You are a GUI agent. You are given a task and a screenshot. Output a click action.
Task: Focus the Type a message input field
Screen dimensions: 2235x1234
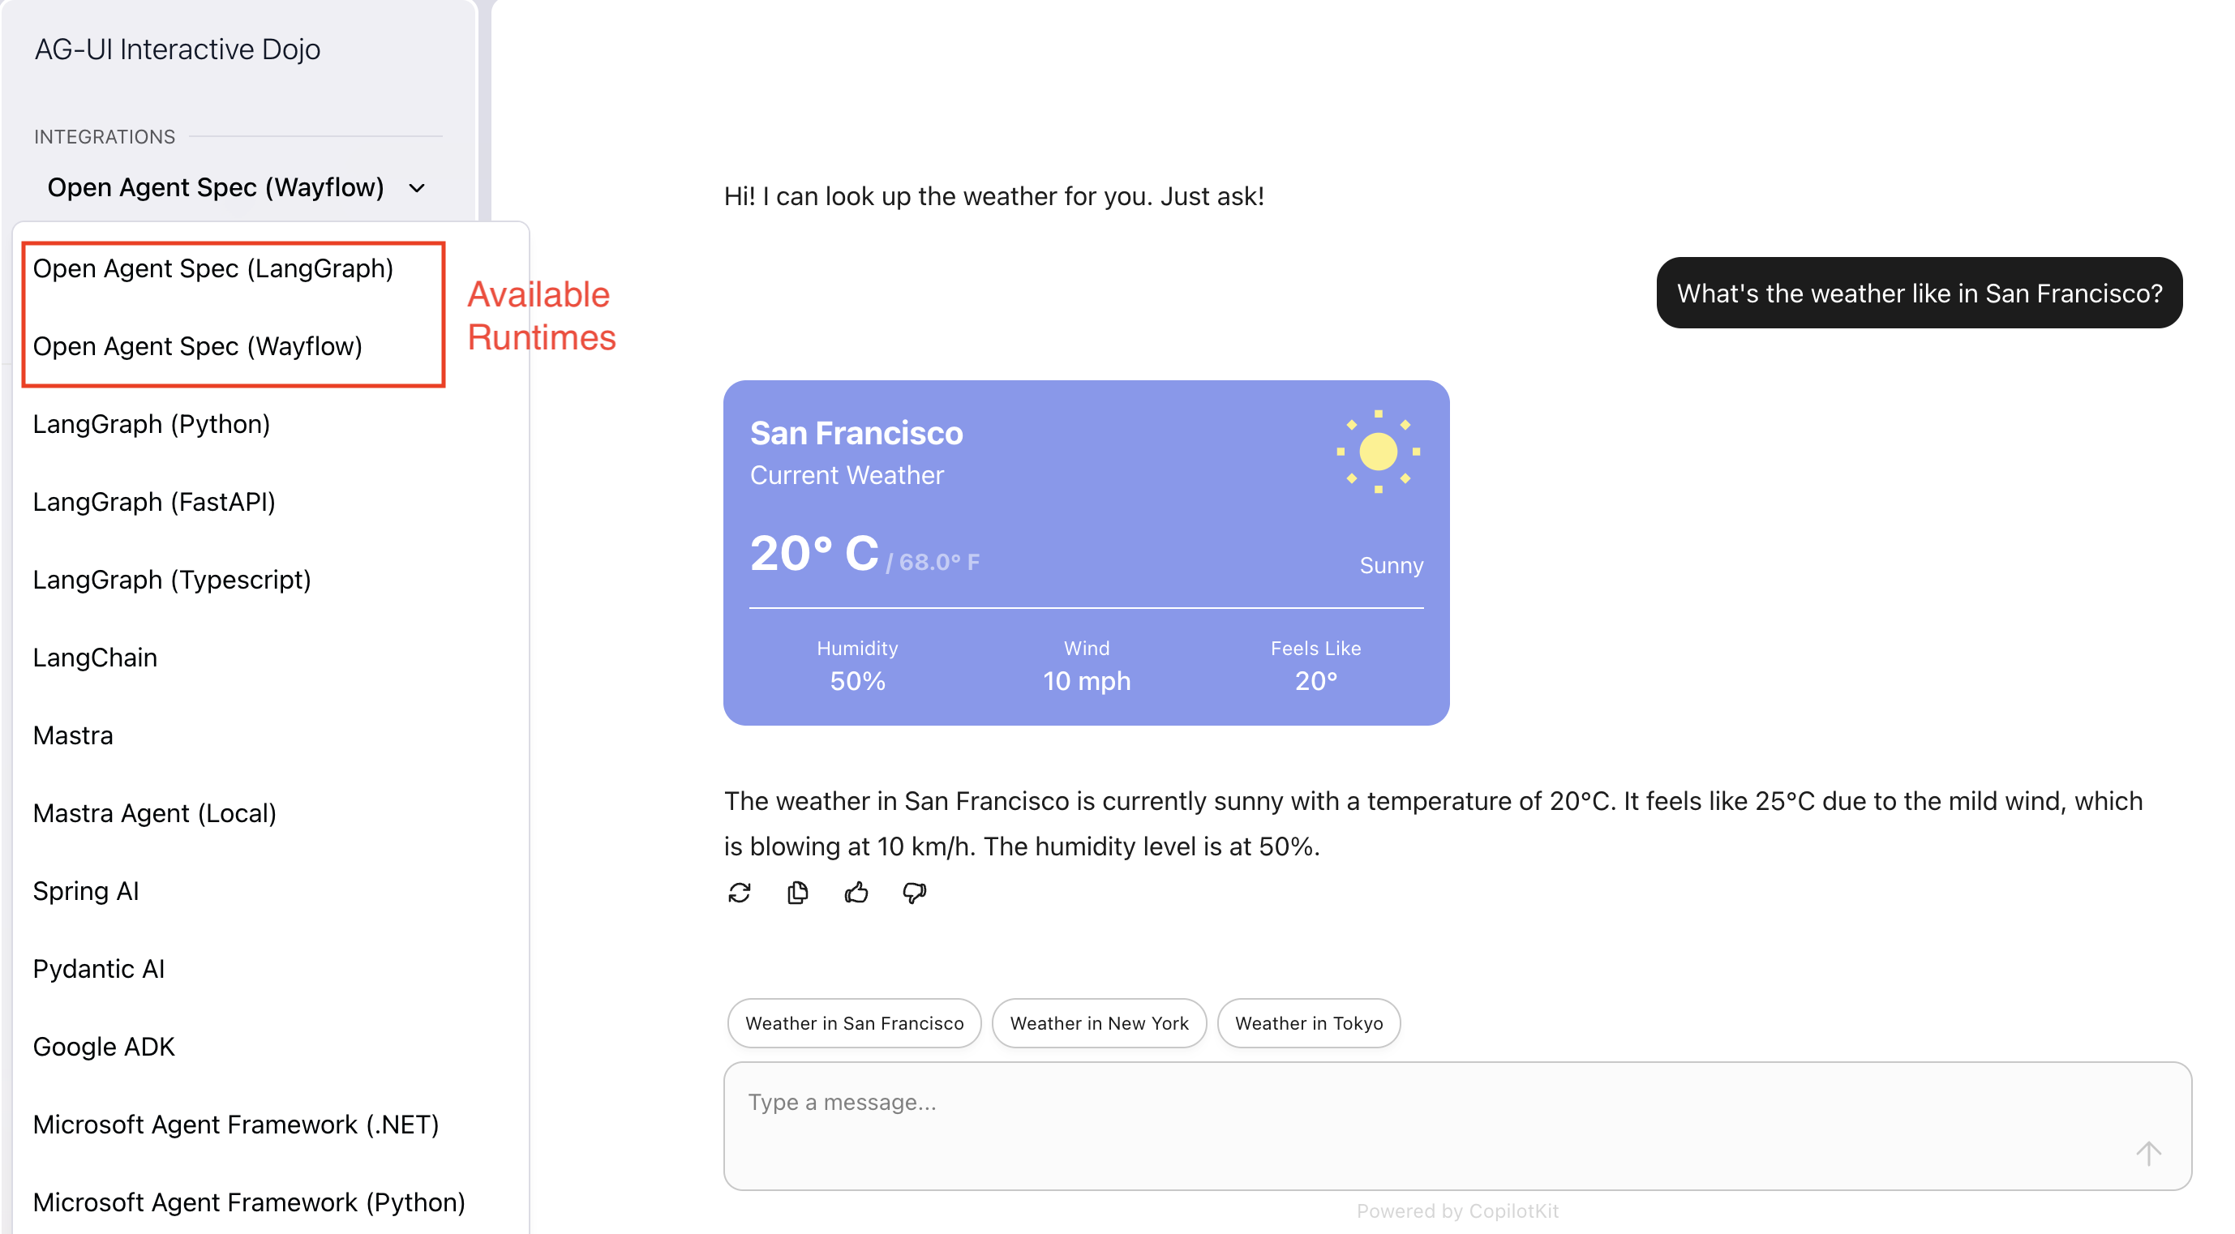pos(1388,1119)
